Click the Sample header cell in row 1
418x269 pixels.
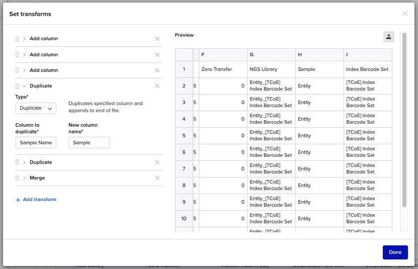pyautogui.click(x=319, y=69)
